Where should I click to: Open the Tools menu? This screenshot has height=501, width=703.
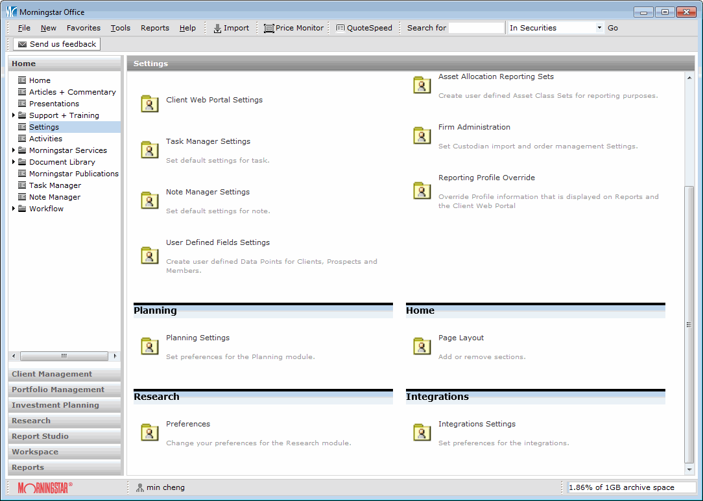pos(120,28)
